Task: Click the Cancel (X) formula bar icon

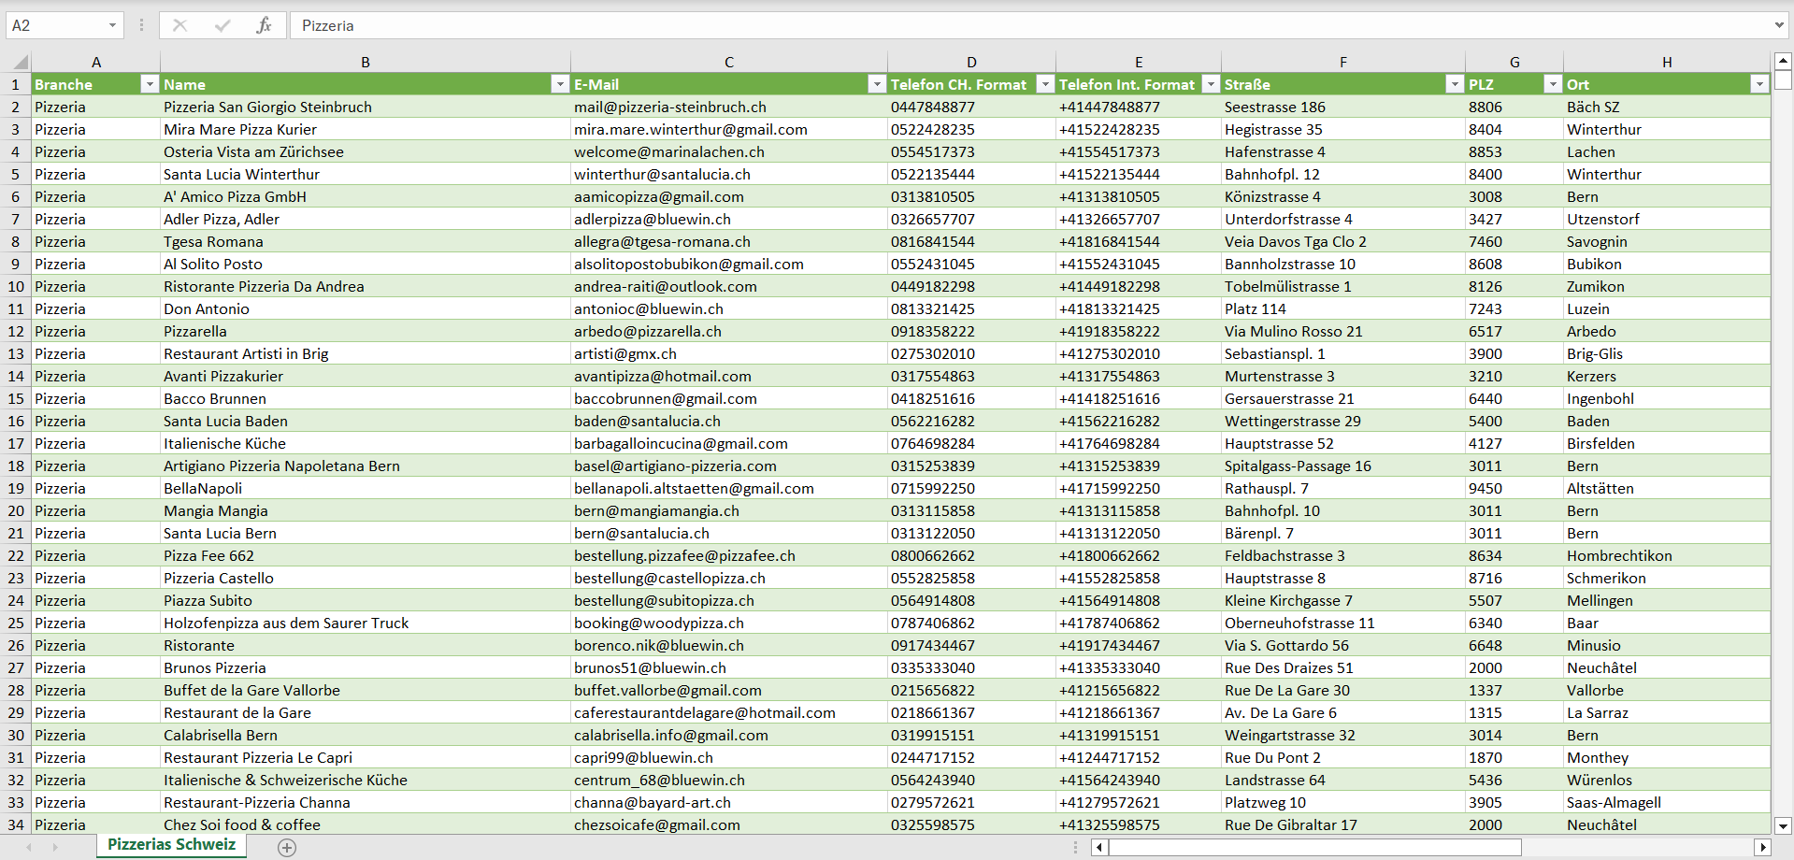Action: click(180, 25)
